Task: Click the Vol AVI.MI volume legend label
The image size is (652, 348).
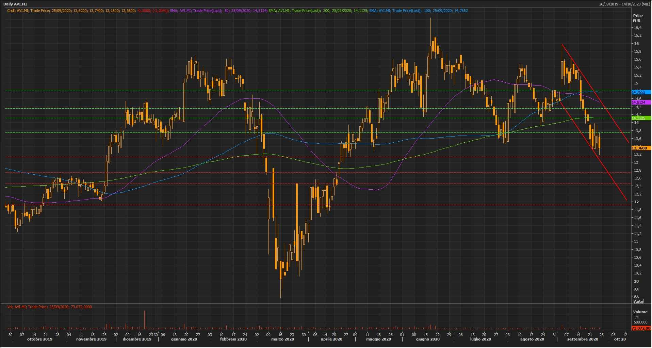Action: point(49,307)
